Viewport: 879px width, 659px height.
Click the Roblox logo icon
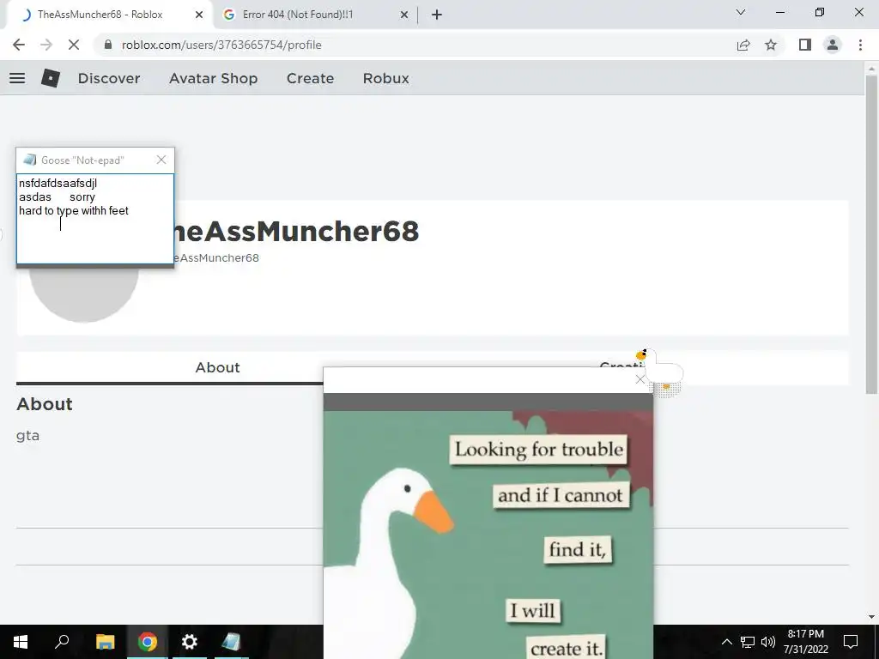tap(51, 78)
